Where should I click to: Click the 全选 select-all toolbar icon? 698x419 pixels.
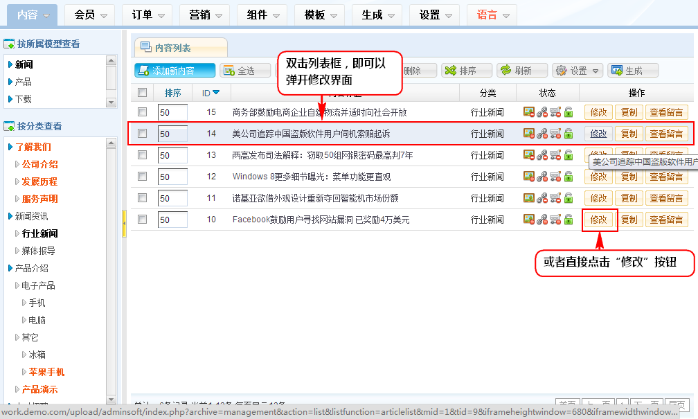click(x=229, y=71)
